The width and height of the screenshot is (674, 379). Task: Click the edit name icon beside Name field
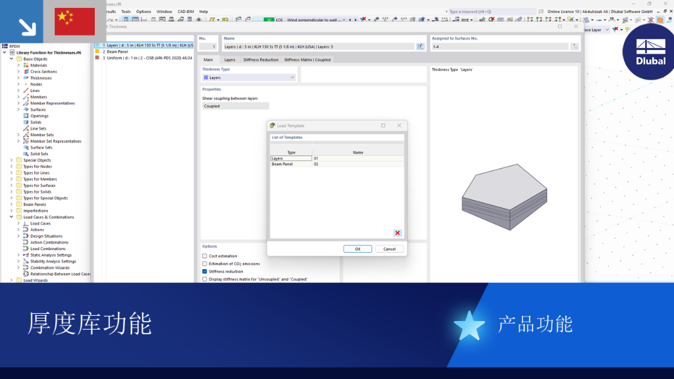(420, 47)
